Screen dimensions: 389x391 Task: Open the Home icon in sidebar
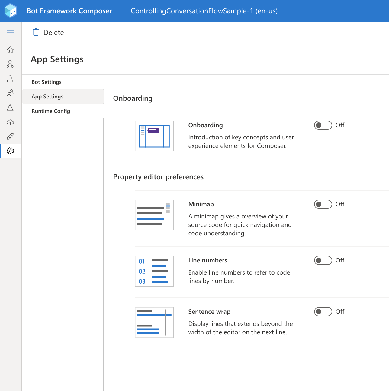pos(10,49)
